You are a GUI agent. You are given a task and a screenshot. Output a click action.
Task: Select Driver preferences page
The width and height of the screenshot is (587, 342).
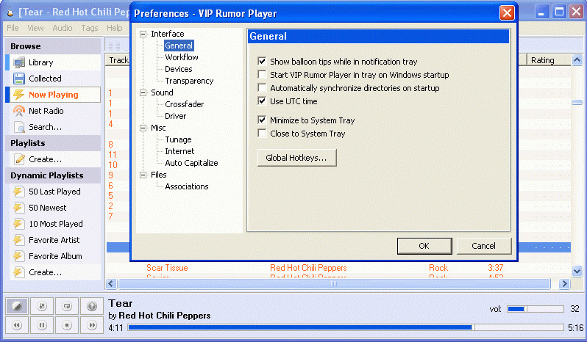[176, 116]
